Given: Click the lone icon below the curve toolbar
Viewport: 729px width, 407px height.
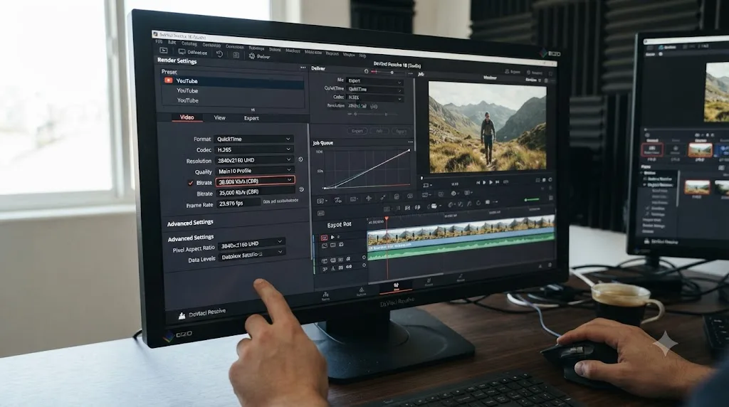Looking at the screenshot, I should point(321,213).
